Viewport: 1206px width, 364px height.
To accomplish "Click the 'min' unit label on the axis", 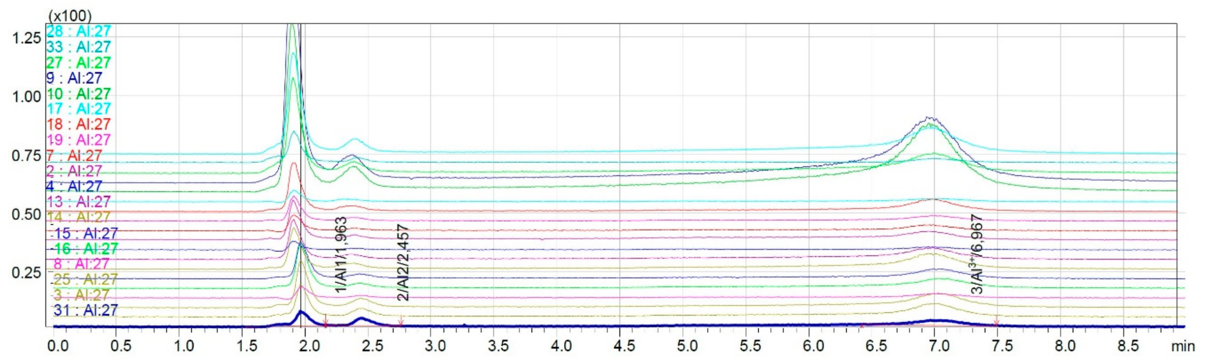I will pyautogui.click(x=1183, y=346).
